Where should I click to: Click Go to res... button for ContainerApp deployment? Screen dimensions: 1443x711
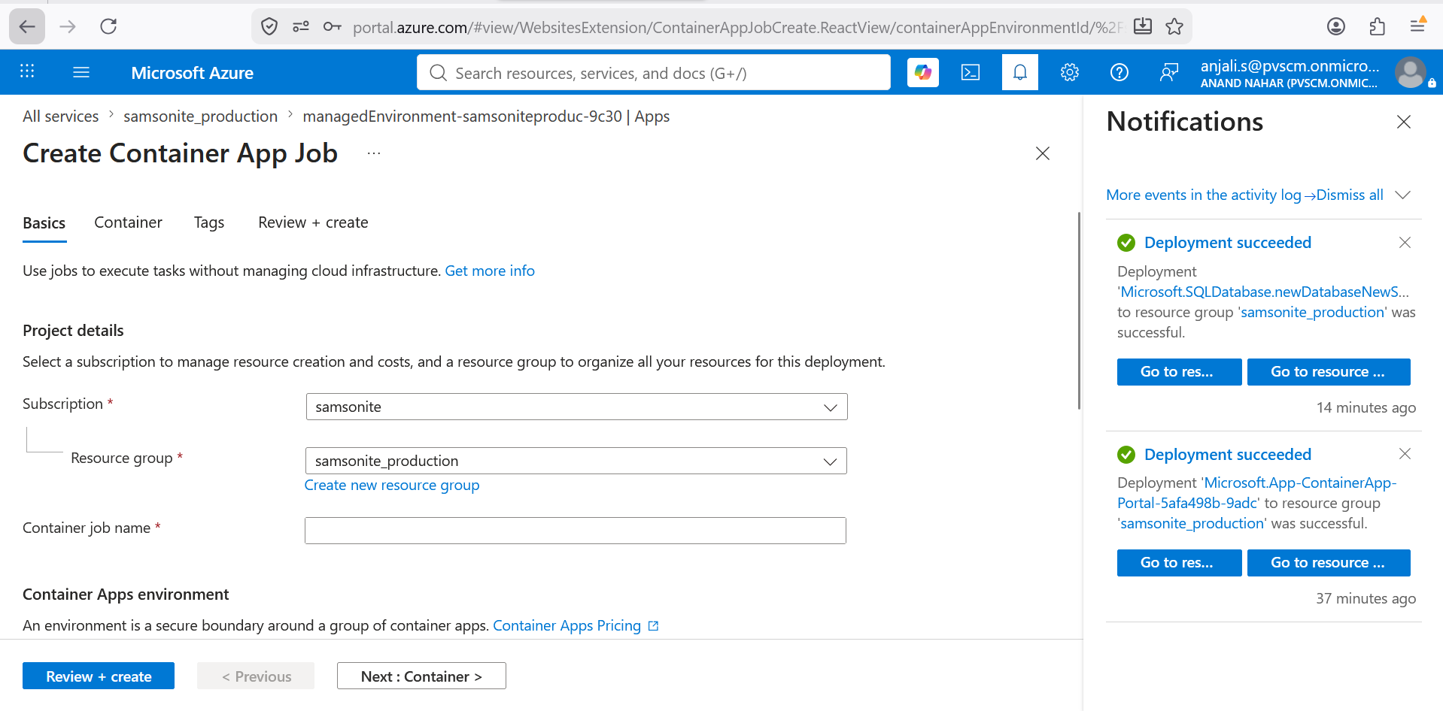coord(1179,563)
